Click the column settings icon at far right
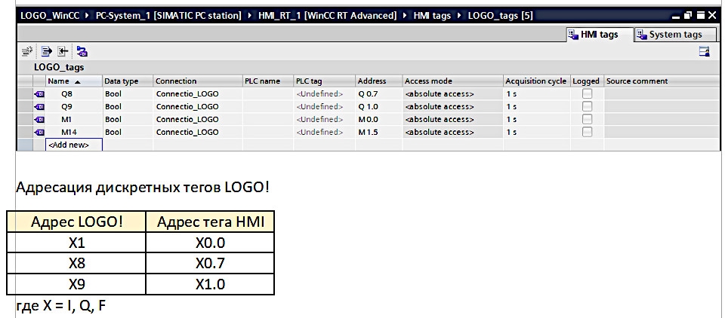The height and width of the screenshot is (318, 725). click(704, 51)
